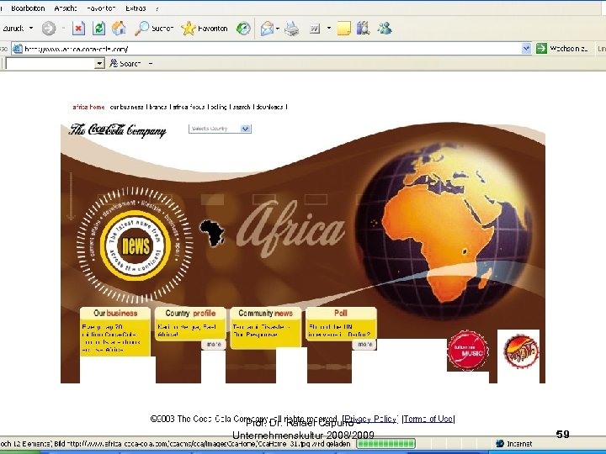Open the Research books icon
This screenshot has height=454, width=606.
click(x=363, y=29)
